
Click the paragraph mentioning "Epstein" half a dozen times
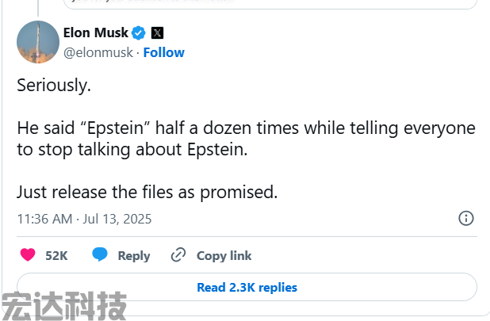coord(247,139)
